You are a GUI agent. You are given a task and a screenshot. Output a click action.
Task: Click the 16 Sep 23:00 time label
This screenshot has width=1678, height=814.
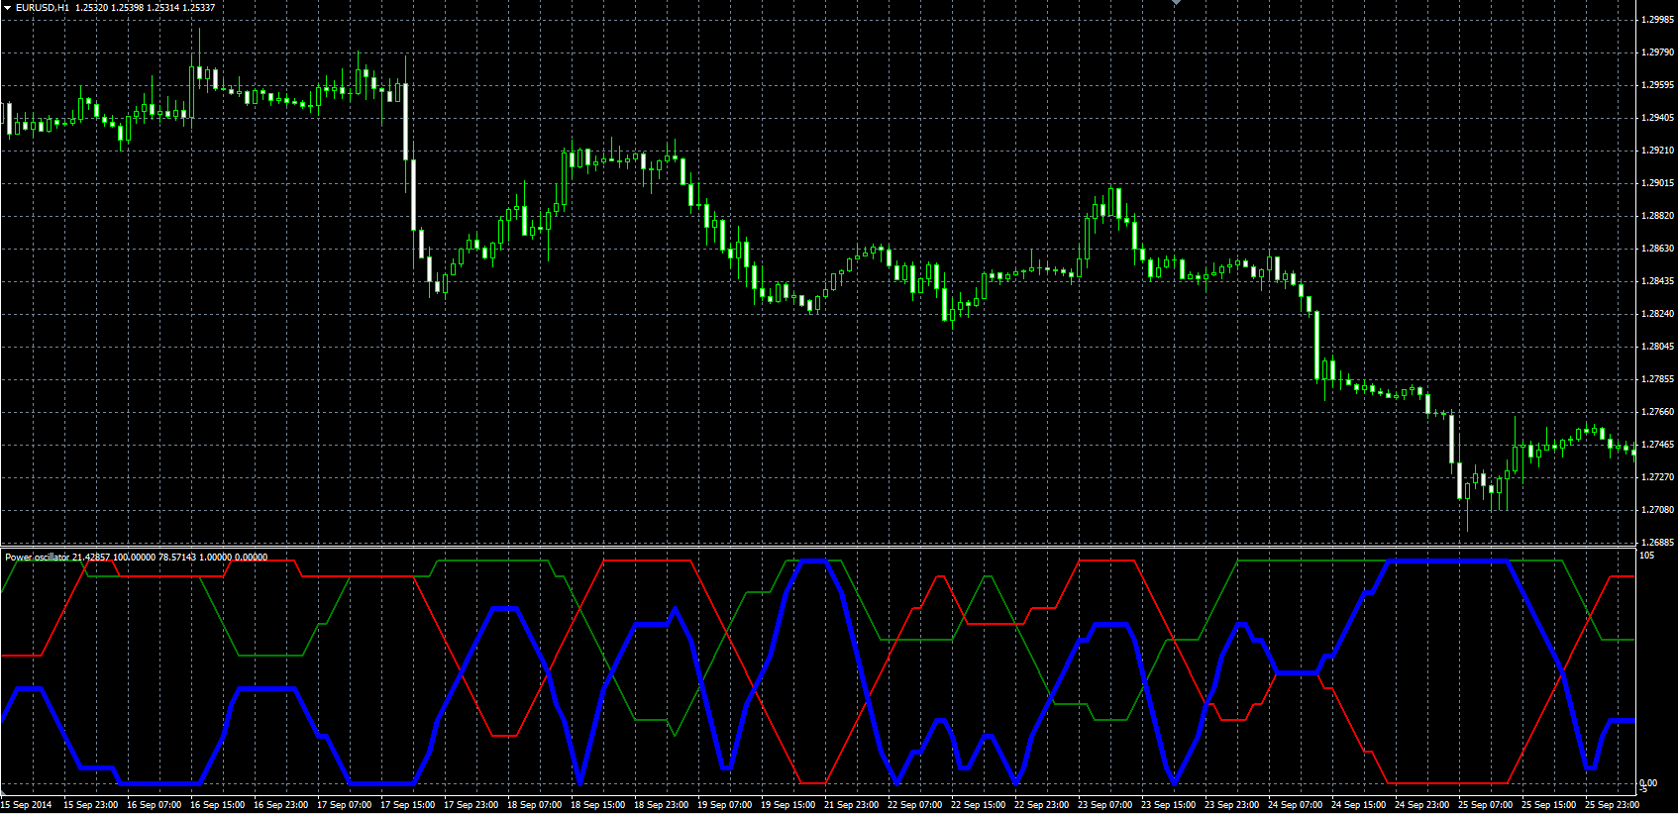point(281,804)
